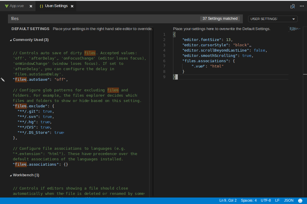This screenshot has height=204, width=307.
Task: Switch to the App.vue tab
Action: (x=16, y=6)
